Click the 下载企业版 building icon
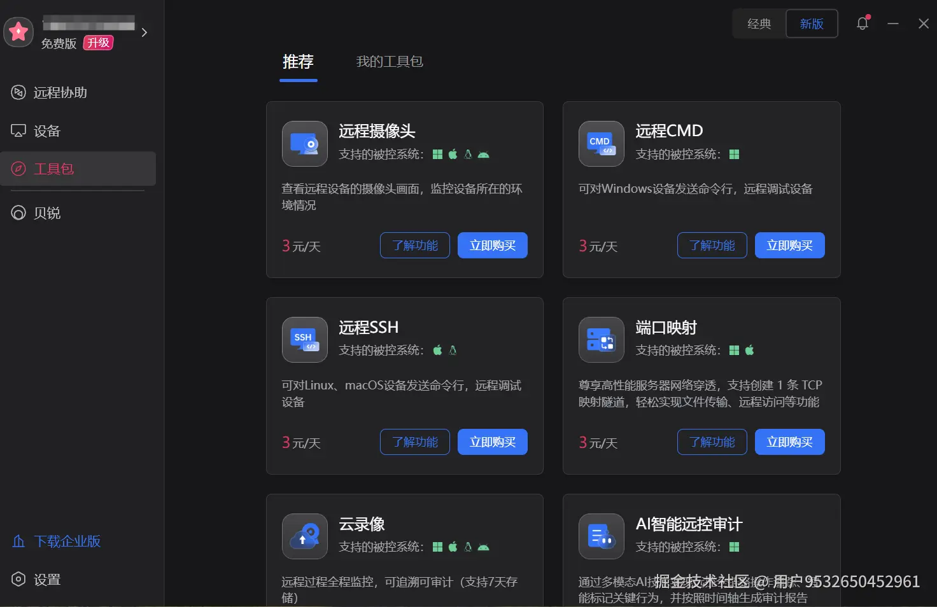This screenshot has width=937, height=607. 18,541
